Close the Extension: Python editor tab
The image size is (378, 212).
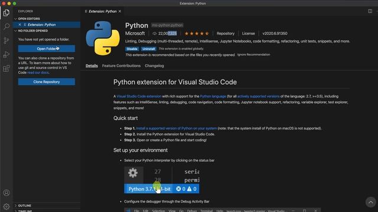120,11
